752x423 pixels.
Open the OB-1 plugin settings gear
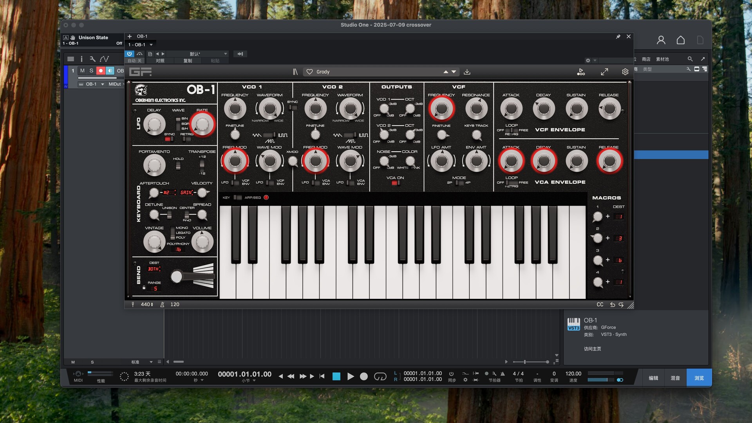(x=625, y=72)
